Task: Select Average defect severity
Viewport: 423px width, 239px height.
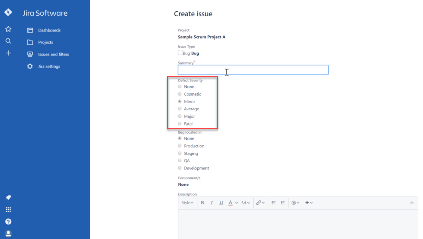Action: (x=180, y=109)
